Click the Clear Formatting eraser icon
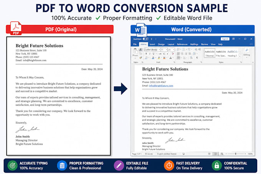The image size is (261, 174). pyautogui.click(x=173, y=54)
